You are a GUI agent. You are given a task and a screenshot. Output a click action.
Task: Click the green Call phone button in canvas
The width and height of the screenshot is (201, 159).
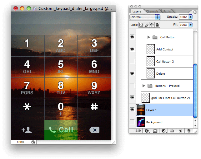tap(61, 130)
